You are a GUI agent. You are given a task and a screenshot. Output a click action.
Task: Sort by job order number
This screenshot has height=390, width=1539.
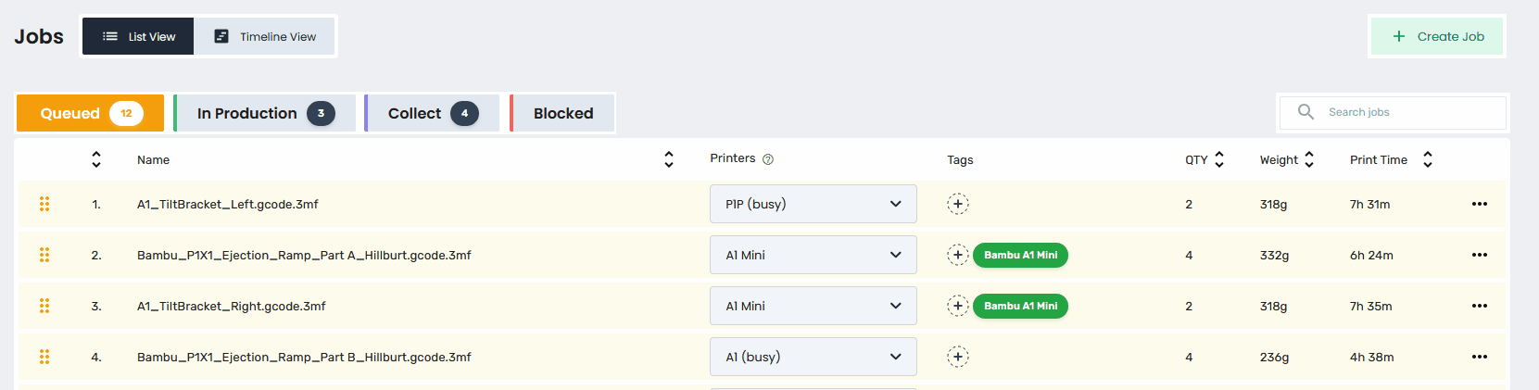coord(96,159)
